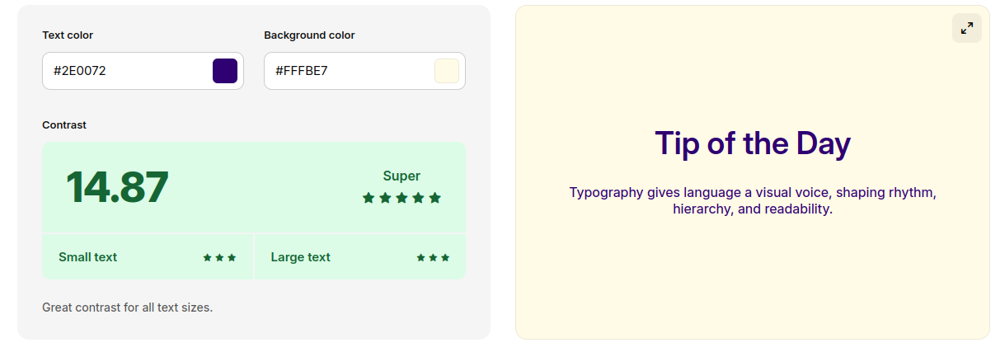Click the expand fullscreen preview icon

pyautogui.click(x=966, y=28)
